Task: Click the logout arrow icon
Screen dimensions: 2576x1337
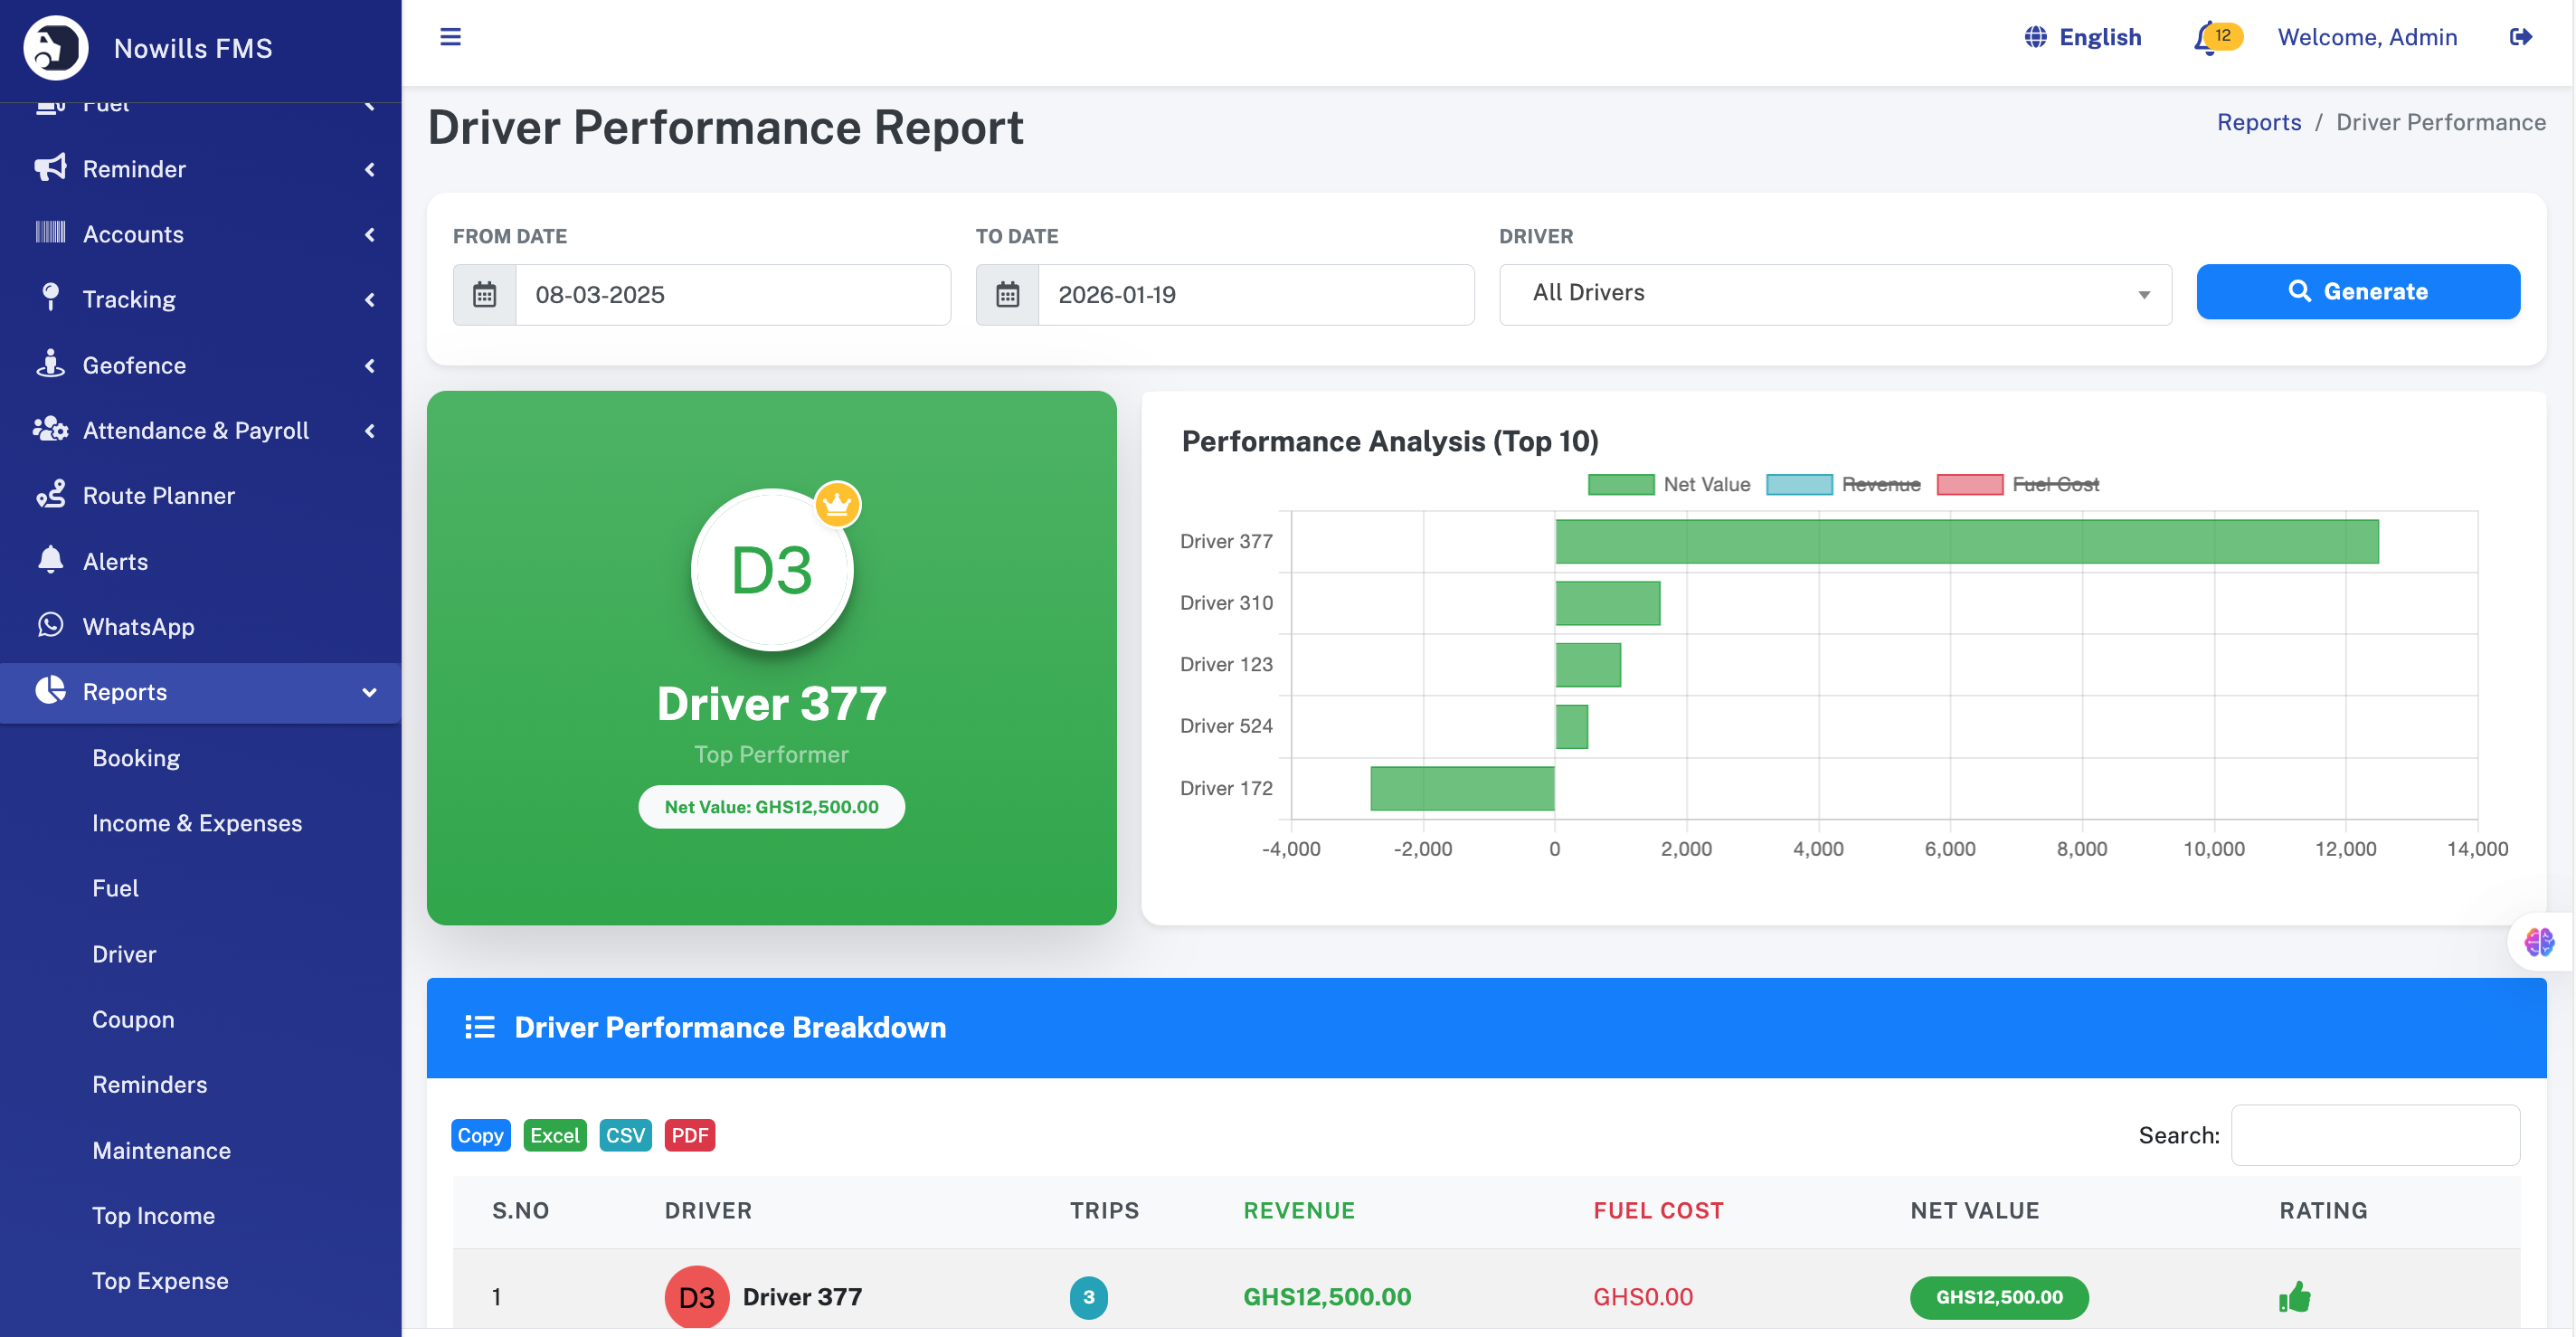Action: 2520,37
